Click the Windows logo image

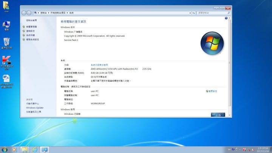212,43
